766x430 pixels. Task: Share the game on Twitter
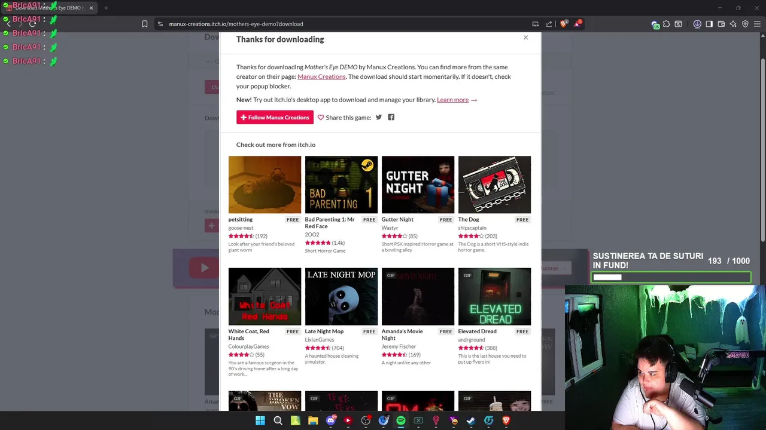pyautogui.click(x=378, y=117)
